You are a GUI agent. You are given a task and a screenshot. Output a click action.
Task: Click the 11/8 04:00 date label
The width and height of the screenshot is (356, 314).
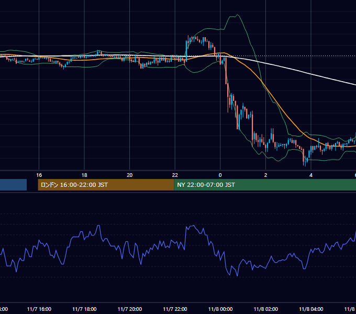pyautogui.click(x=311, y=309)
